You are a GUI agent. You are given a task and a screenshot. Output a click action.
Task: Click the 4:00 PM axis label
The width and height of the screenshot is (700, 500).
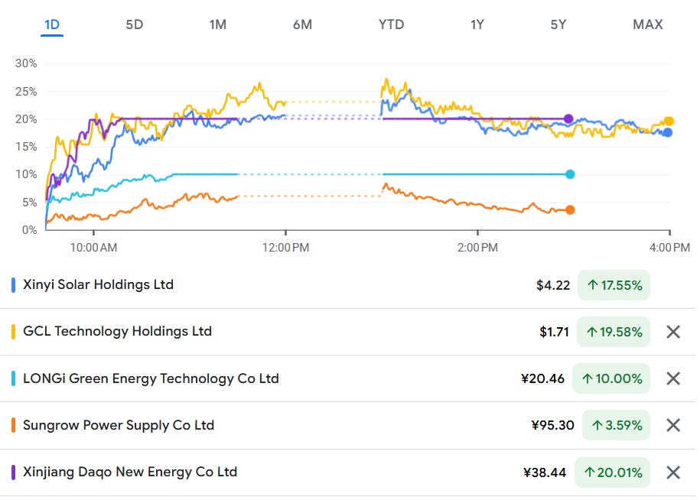click(x=669, y=248)
